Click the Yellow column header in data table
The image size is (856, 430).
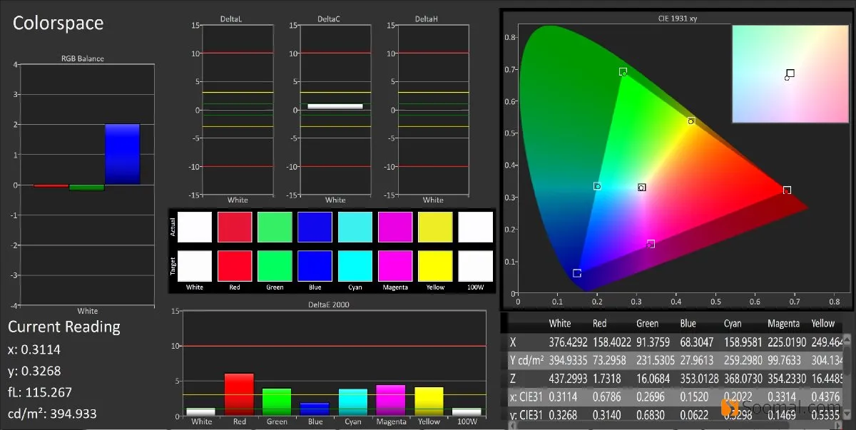click(823, 323)
